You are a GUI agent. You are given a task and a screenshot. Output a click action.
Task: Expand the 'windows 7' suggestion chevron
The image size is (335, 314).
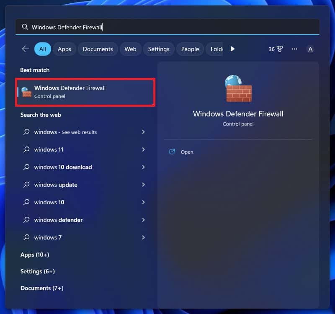[x=143, y=237]
